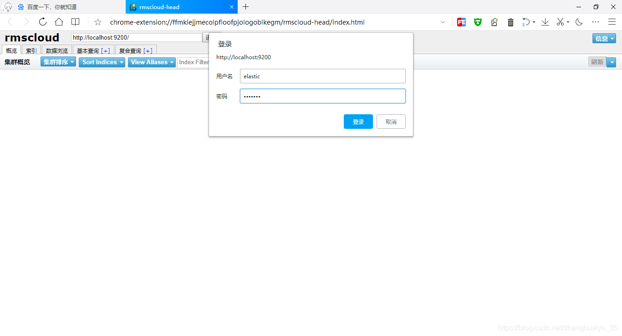Image resolution: width=622 pixels, height=336 pixels.
Task: Open the Sort Indices dropdown
Action: pyautogui.click(x=102, y=62)
